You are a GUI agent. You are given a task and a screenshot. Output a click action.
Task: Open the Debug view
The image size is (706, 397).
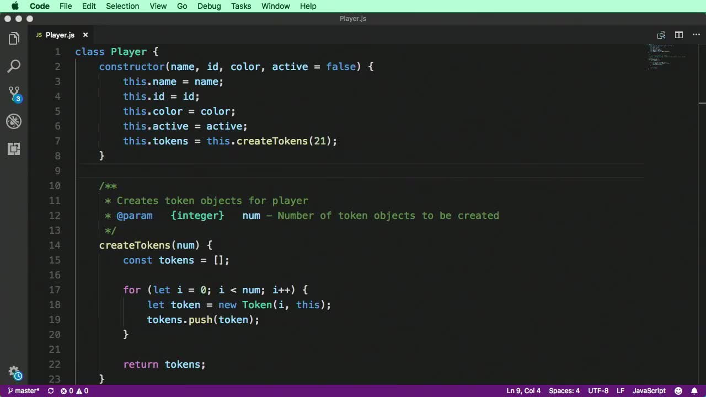click(14, 121)
